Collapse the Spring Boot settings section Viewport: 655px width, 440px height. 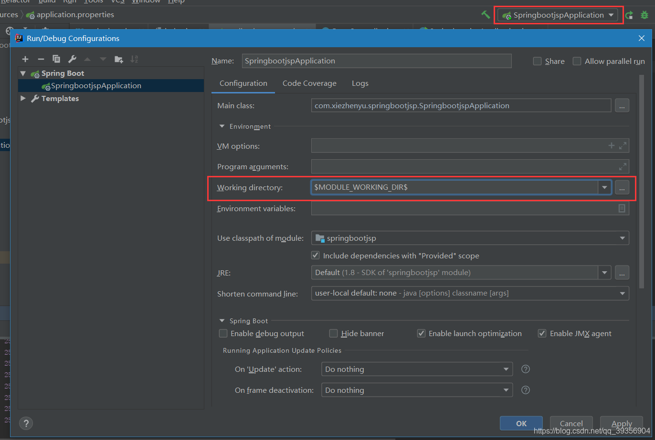point(222,321)
